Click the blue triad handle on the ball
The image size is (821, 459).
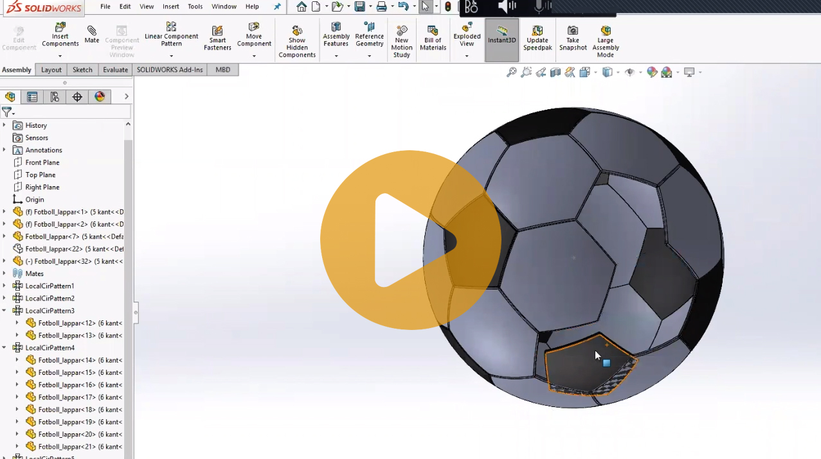[x=606, y=363]
